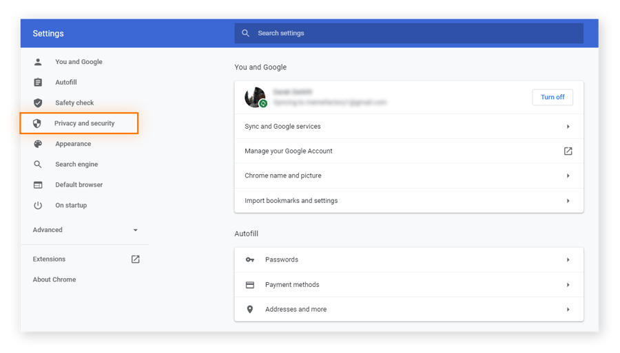
Task: Open About Chrome page
Action: point(54,279)
